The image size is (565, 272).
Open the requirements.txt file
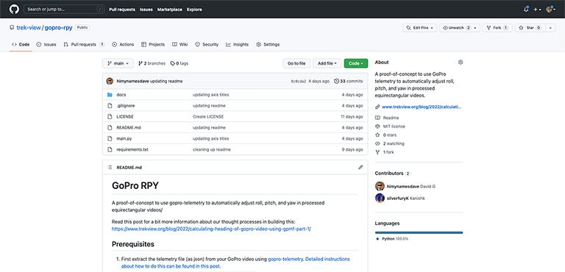point(132,149)
